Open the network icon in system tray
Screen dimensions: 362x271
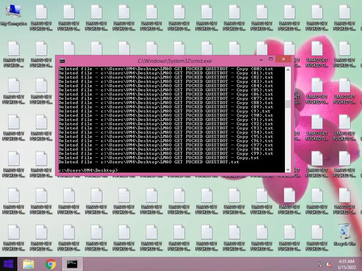(x=320, y=264)
